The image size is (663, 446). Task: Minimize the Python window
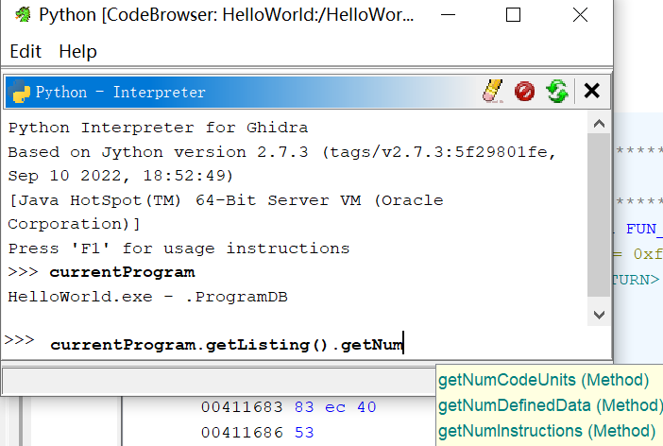[x=448, y=15]
